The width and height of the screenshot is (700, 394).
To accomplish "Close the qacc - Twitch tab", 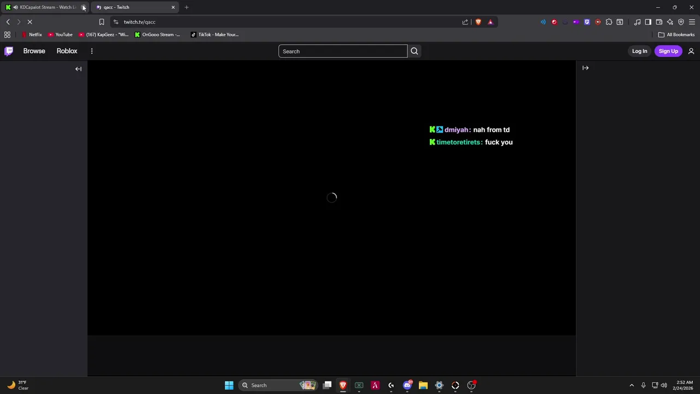I will point(173,7).
